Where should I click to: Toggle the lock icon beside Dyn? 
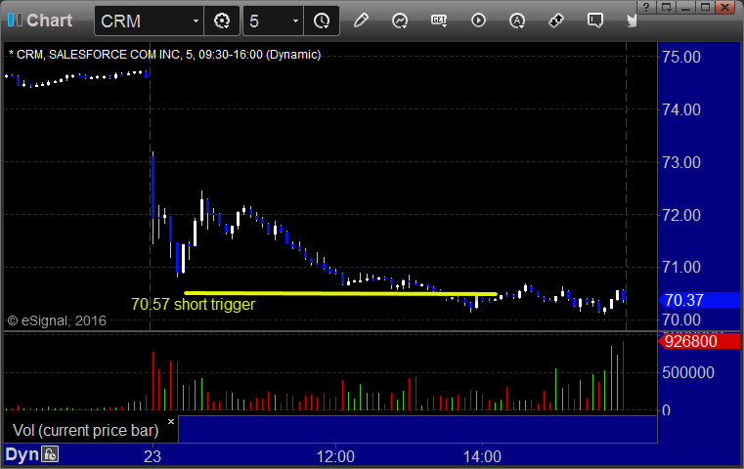50,454
